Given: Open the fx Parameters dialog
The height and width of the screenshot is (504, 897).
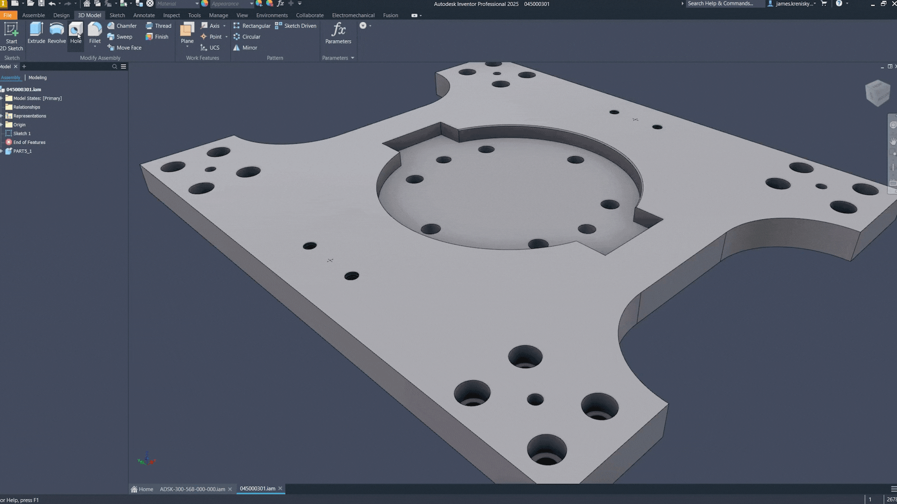Looking at the screenshot, I should [338, 33].
